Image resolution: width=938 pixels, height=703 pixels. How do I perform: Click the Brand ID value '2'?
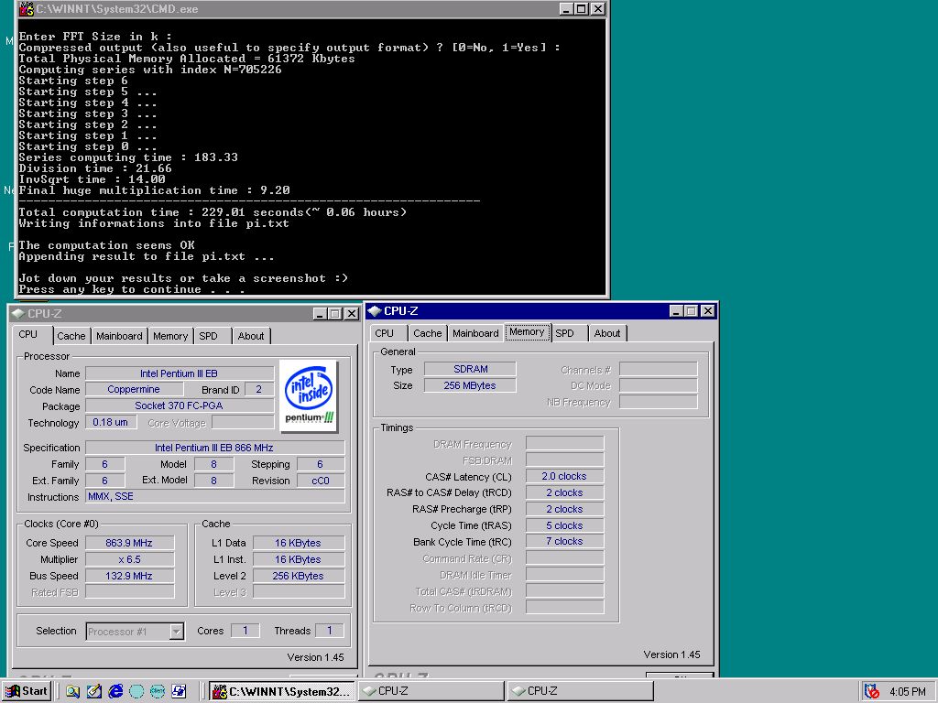point(259,389)
